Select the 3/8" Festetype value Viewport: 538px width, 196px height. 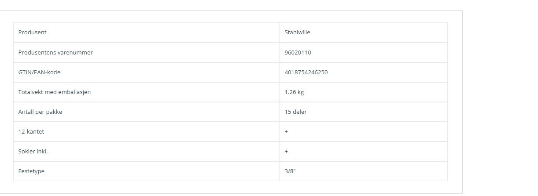click(290, 171)
